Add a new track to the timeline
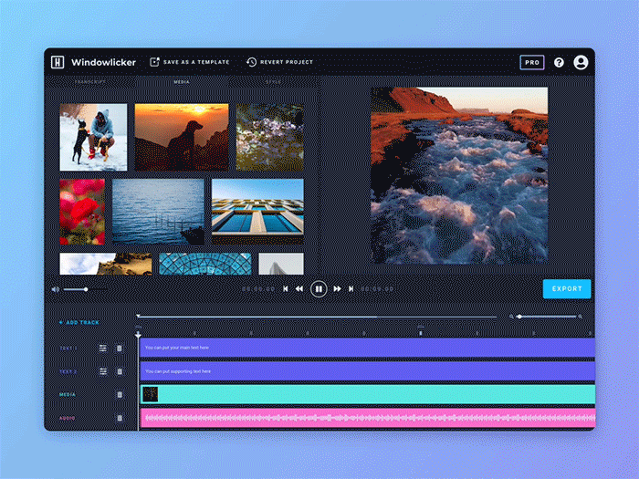 point(79,323)
